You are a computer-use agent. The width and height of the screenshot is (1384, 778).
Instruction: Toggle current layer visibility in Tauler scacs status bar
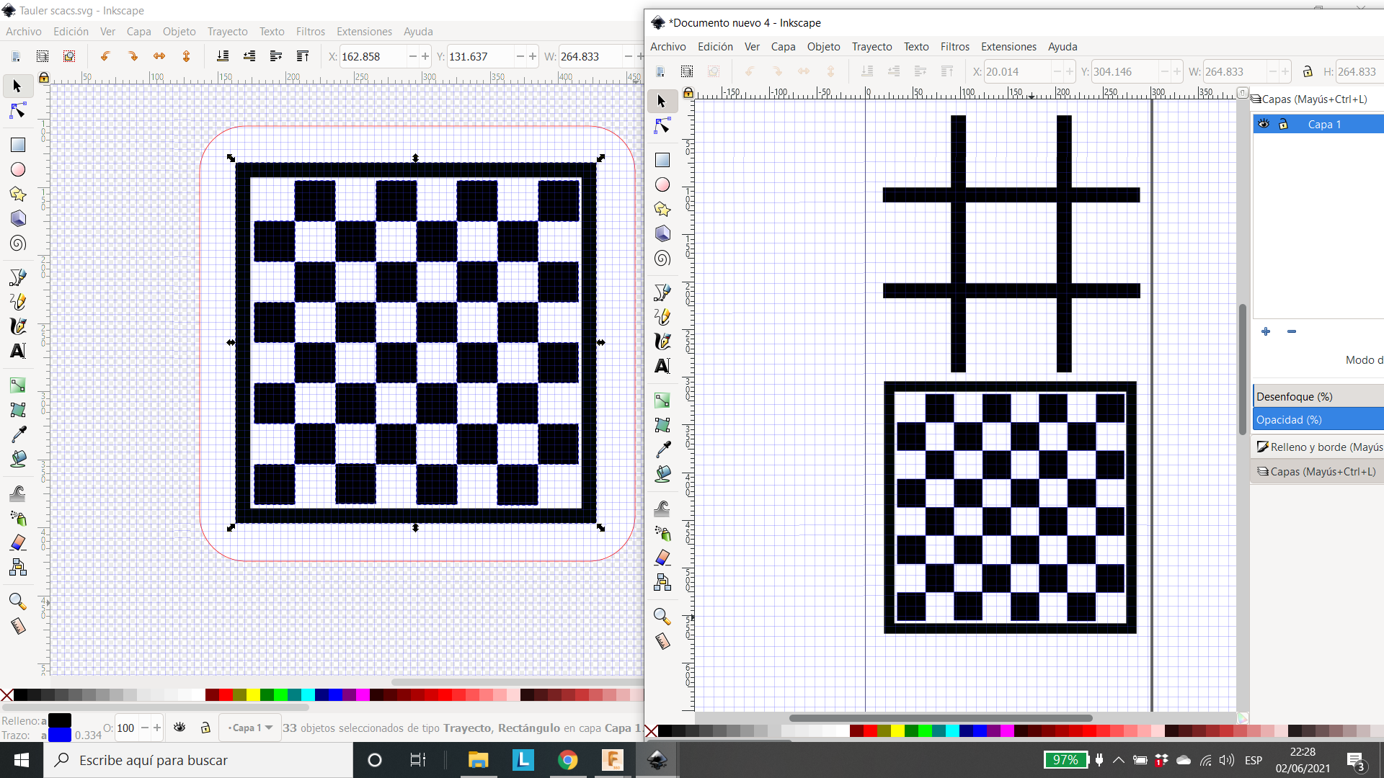coord(179,728)
